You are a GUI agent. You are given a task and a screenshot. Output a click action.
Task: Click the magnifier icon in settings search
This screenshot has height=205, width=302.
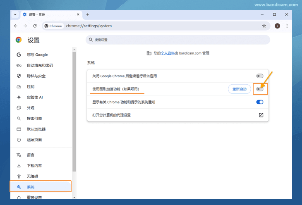pyautogui.click(x=91, y=40)
